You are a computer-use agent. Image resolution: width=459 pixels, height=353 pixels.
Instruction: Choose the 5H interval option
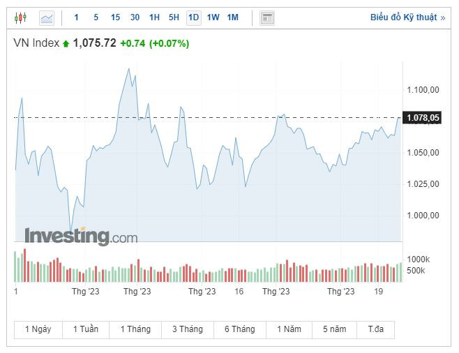pos(174,17)
